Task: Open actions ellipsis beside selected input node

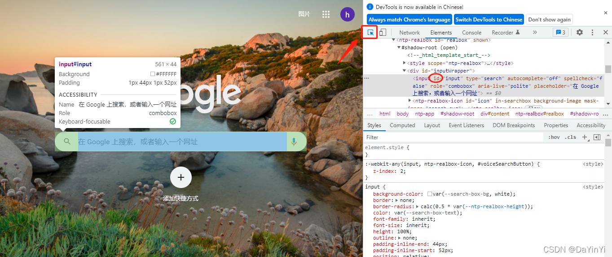Action: (x=366, y=78)
